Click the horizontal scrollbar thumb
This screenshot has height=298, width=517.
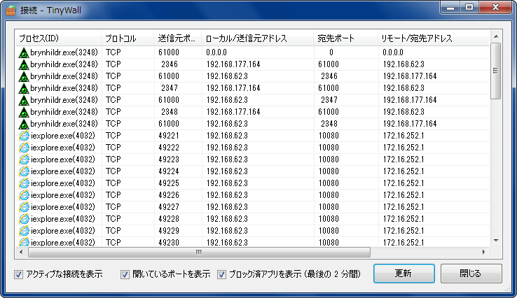(x=199, y=253)
